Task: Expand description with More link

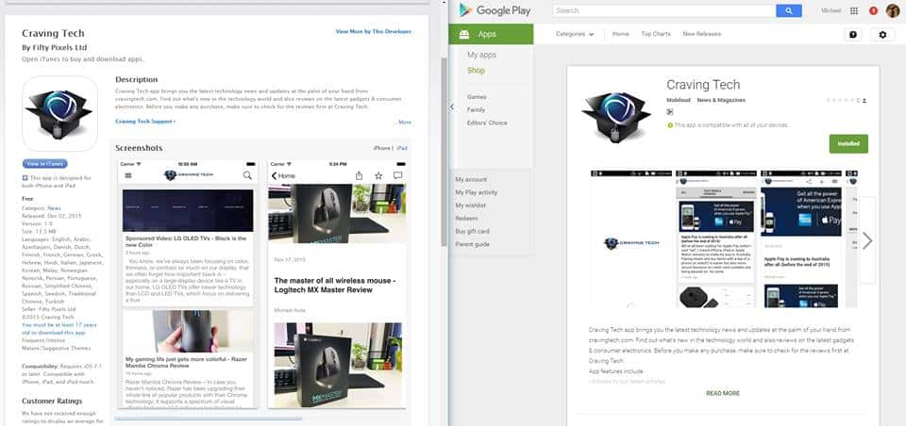Action: tap(404, 123)
